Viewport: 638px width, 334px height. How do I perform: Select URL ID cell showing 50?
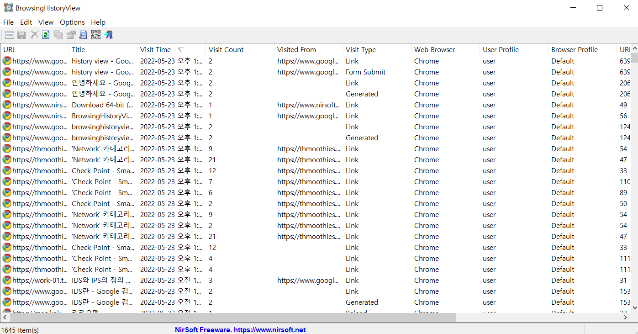pos(624,203)
